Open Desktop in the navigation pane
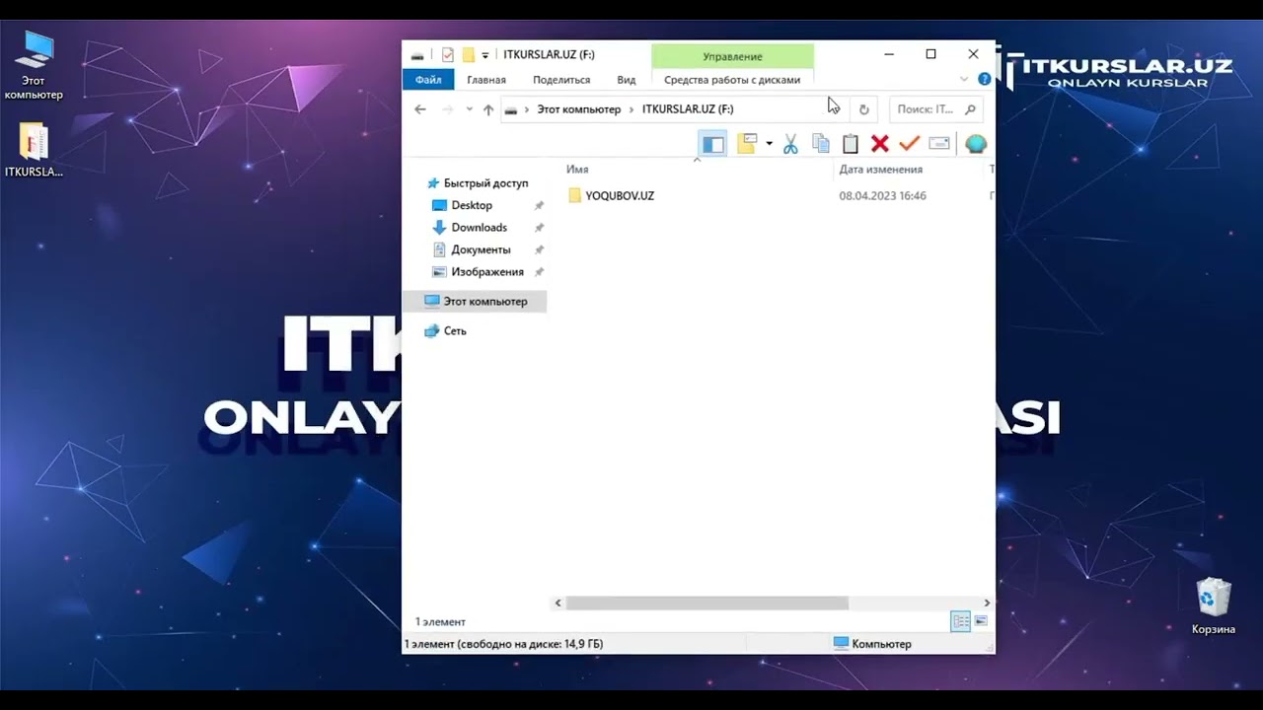Viewport: 1263px width, 710px height. 472,205
